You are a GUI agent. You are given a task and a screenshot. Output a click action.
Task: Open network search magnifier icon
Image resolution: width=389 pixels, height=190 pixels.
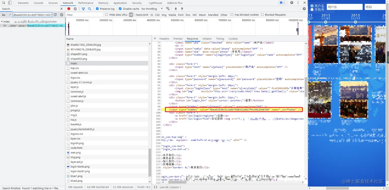90,9
